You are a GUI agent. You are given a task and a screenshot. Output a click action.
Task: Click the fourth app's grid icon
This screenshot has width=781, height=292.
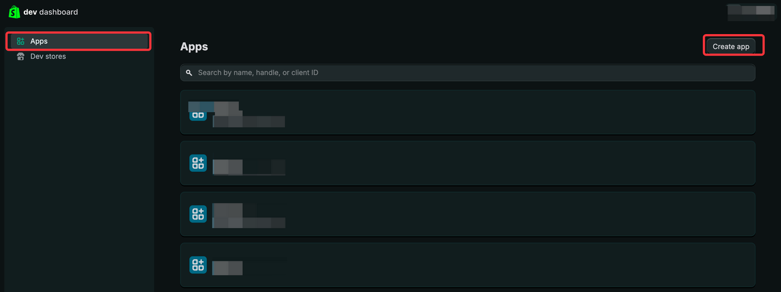[198, 265]
